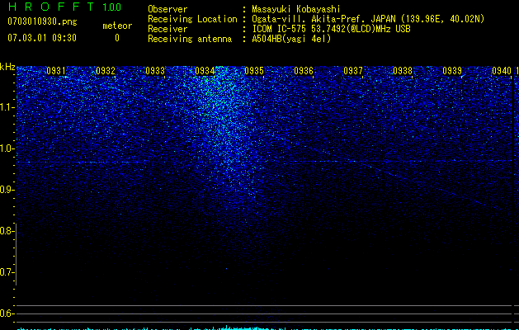The width and height of the screenshot is (519, 330).
Task: Click time marker 0938
Action: [403, 71]
